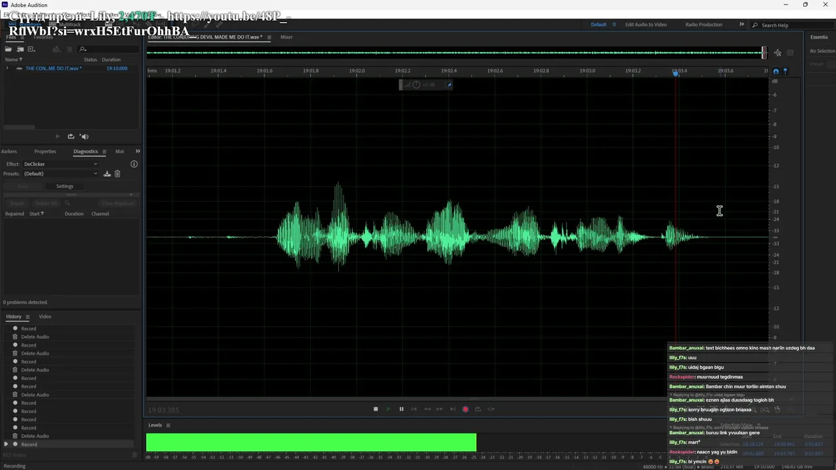836x470 pixels.
Task: Click the green level meter bar
Action: [311, 442]
